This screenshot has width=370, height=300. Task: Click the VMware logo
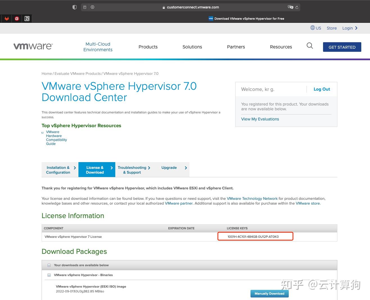click(x=33, y=46)
